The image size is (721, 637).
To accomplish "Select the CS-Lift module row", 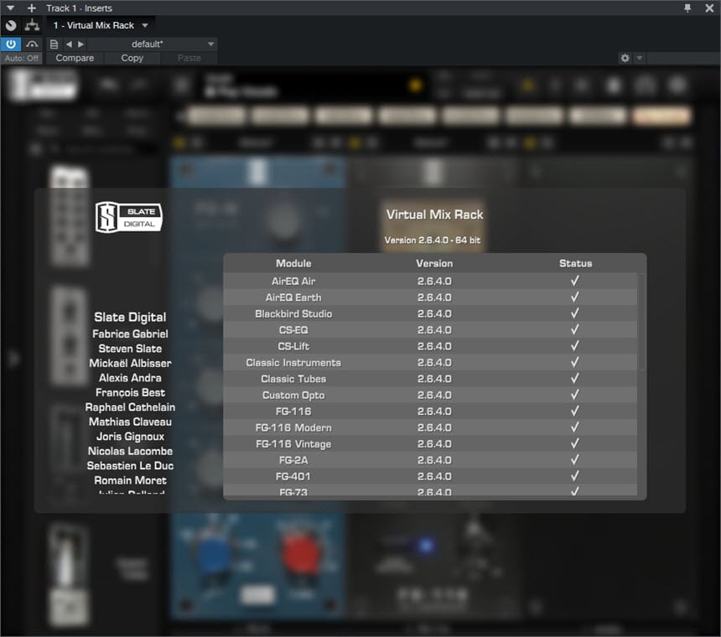I will [430, 346].
